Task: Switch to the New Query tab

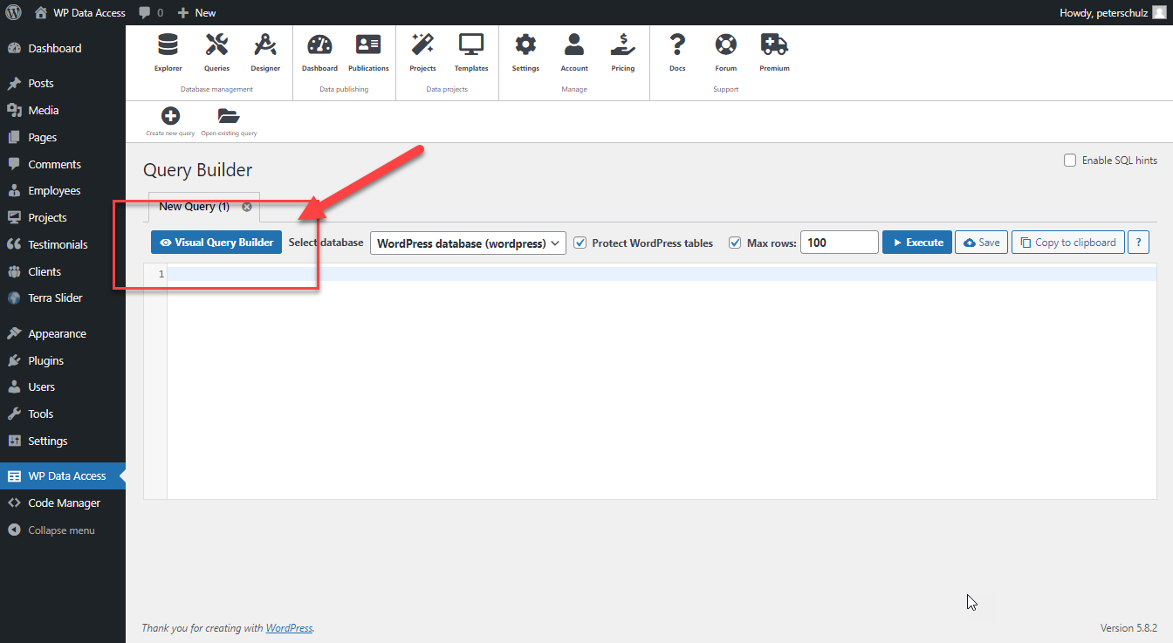Action: (193, 207)
